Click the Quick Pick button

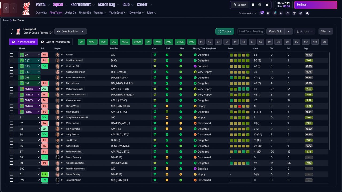coord(275,31)
